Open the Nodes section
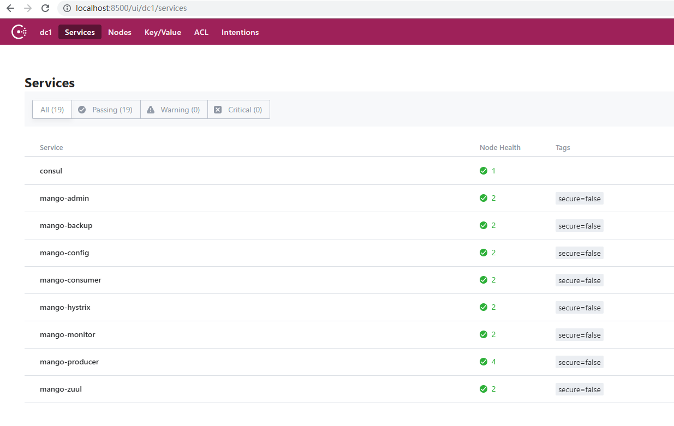674x426 pixels. (x=120, y=32)
